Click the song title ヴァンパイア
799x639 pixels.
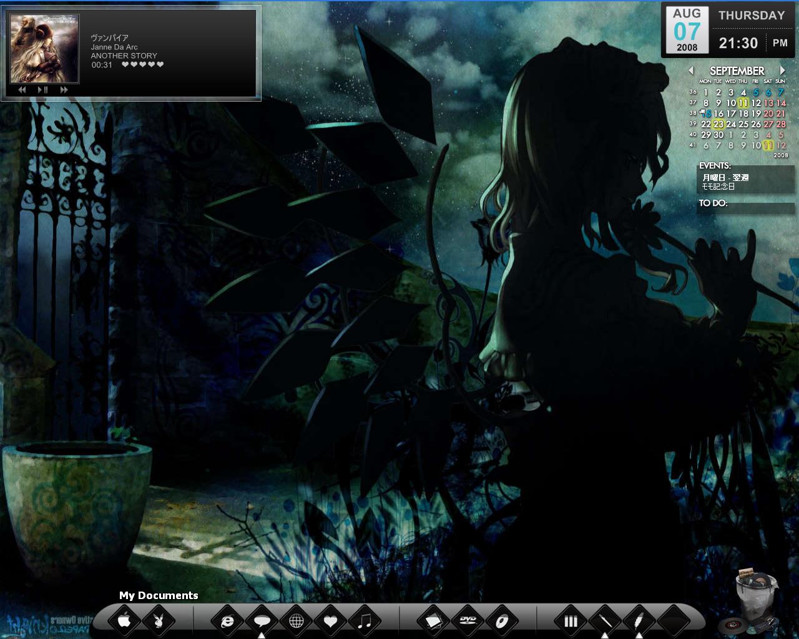click(x=110, y=38)
